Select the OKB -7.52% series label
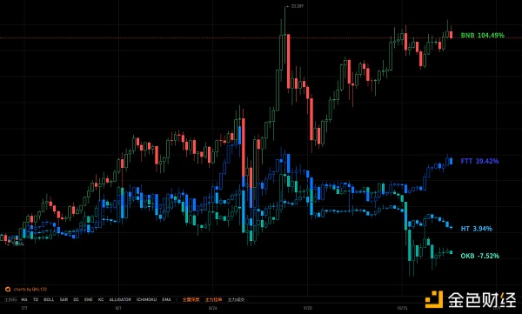Screen dimensions: 522x314 point(480,256)
